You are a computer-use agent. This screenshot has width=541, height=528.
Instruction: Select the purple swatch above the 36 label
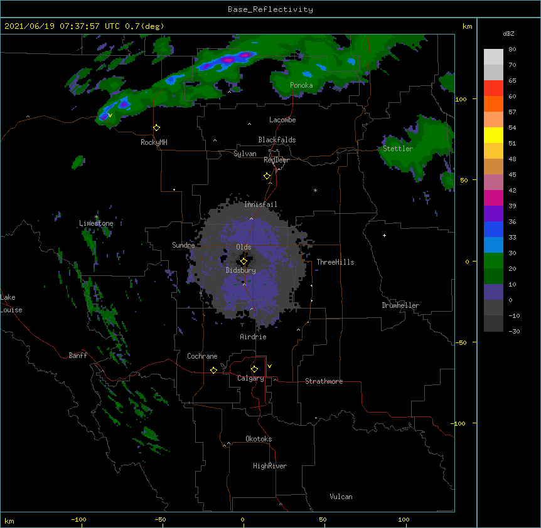click(493, 214)
